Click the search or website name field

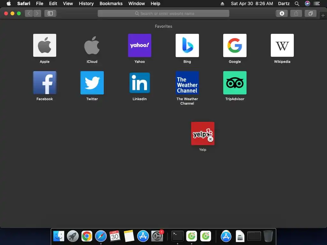[163, 13]
